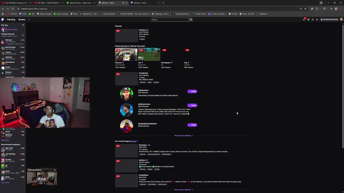This screenshot has height=193, width=344.
Task: Go back with the browser back arrow
Action: 3,9
